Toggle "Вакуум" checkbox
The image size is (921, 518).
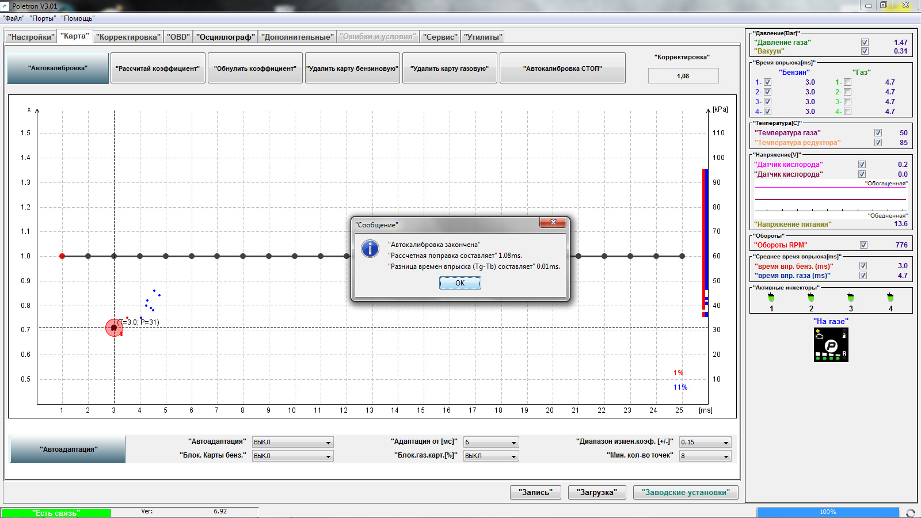(x=865, y=51)
